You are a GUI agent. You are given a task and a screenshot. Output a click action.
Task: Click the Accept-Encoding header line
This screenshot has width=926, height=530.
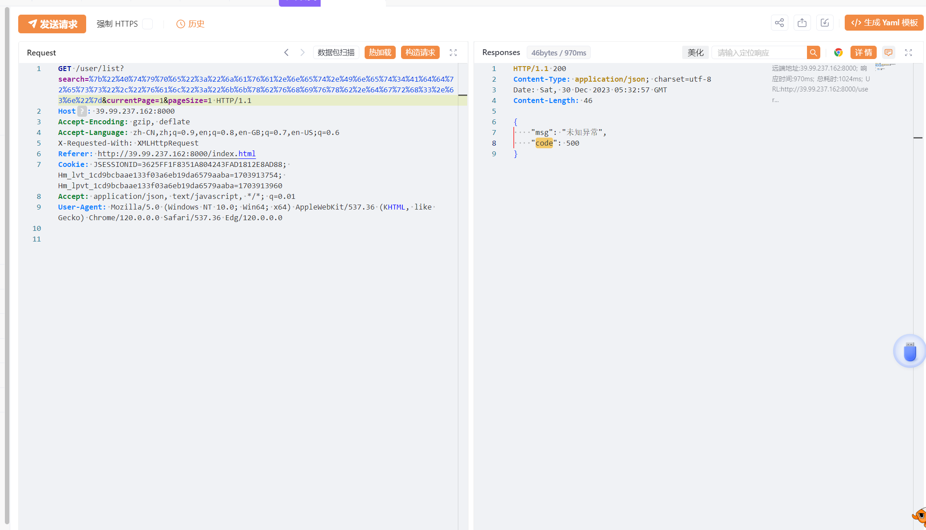click(x=124, y=122)
